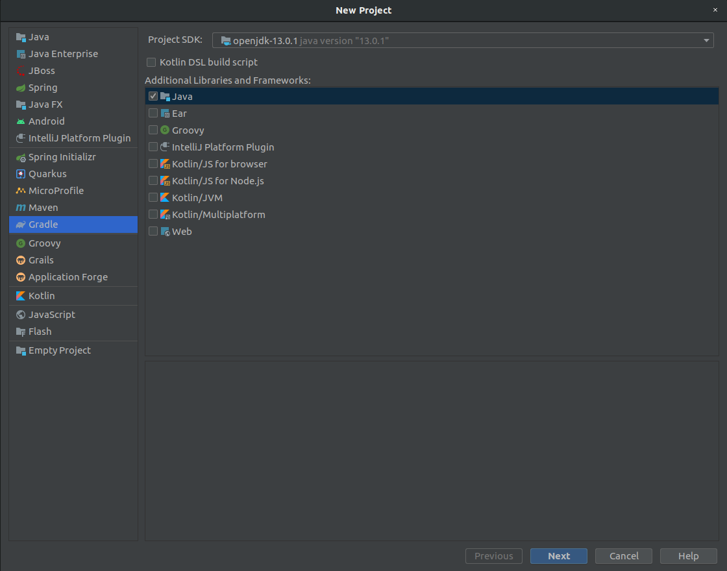Click the Quarkus icon in the sidebar

click(21, 174)
